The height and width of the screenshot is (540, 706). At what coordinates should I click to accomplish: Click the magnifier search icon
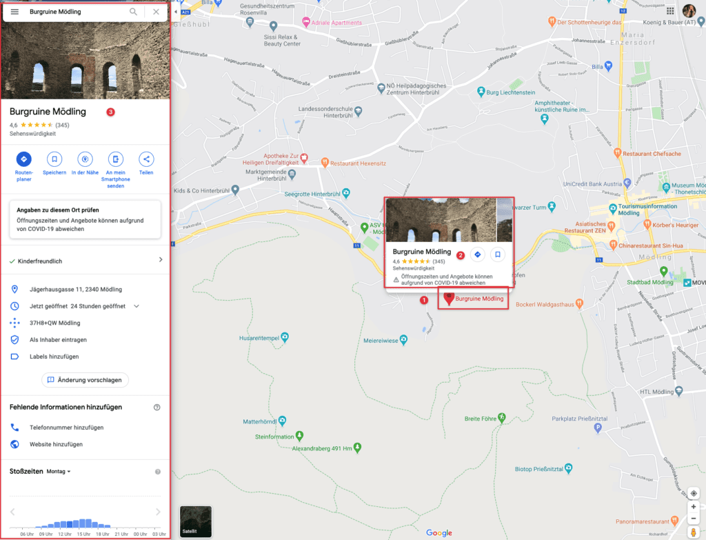[133, 12]
